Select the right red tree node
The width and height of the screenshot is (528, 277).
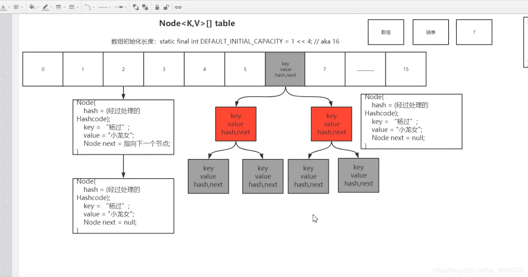click(332, 124)
